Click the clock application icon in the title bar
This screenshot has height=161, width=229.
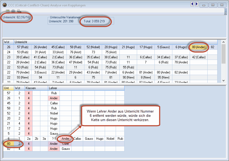click(x=5, y=5)
